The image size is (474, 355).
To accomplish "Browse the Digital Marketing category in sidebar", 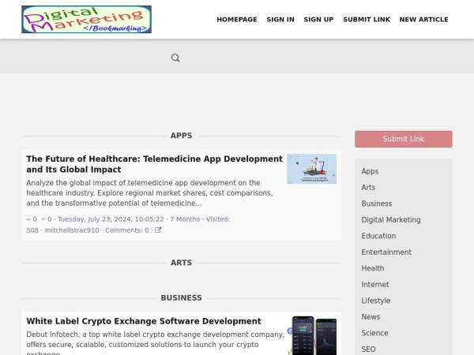I will tap(390, 220).
